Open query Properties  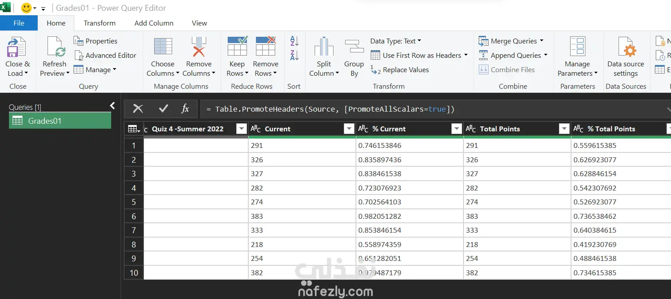pyautogui.click(x=95, y=41)
